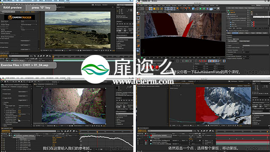Click the Track Features button beside beach shot
Viewport: 270px width, 152px height.
point(25,41)
